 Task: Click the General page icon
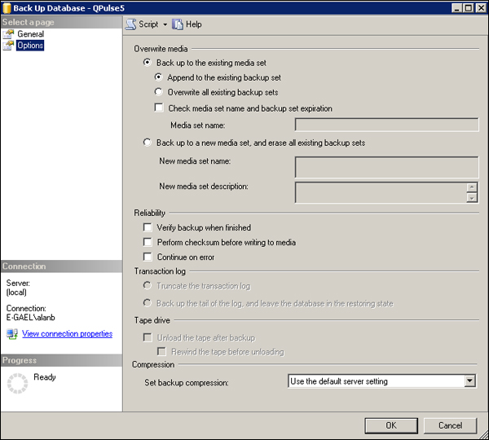pyautogui.click(x=8, y=34)
